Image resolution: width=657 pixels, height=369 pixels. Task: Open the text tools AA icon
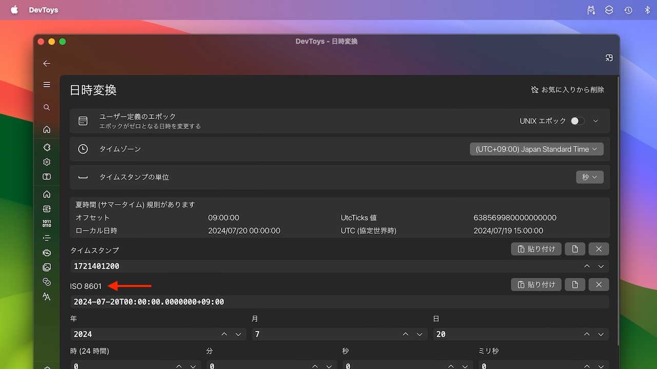(x=47, y=297)
